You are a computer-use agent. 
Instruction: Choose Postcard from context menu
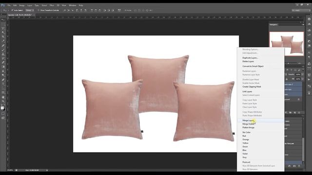pyautogui.click(x=260, y=162)
